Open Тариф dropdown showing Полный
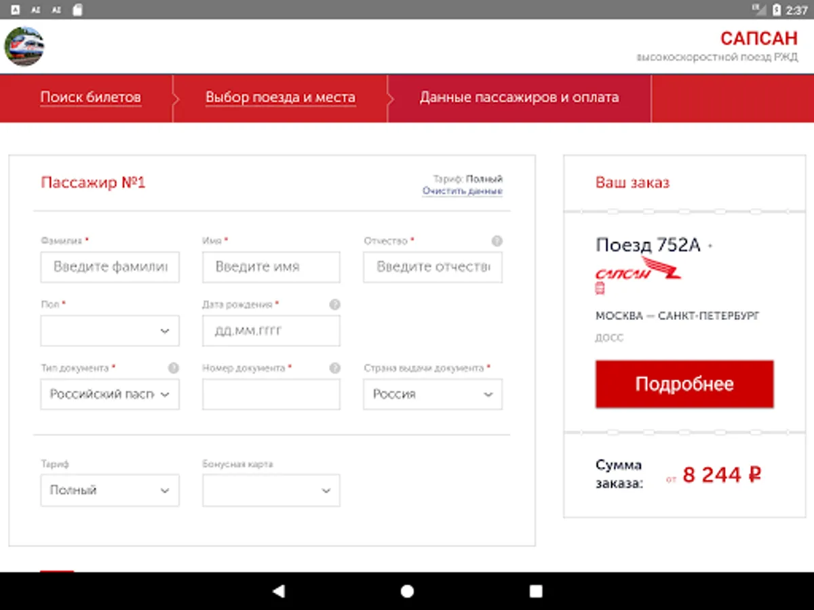Image resolution: width=814 pixels, height=610 pixels. click(x=110, y=490)
